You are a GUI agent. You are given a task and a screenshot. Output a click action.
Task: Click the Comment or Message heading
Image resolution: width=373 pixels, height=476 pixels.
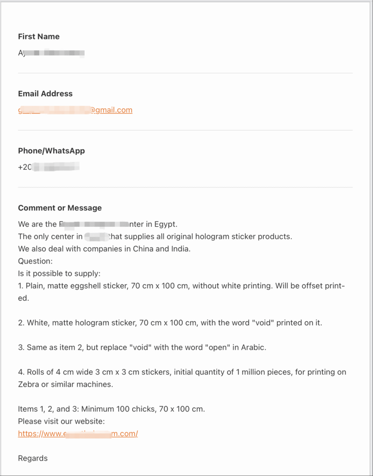point(60,208)
